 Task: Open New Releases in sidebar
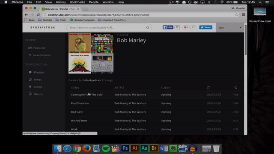[x=42, y=55]
